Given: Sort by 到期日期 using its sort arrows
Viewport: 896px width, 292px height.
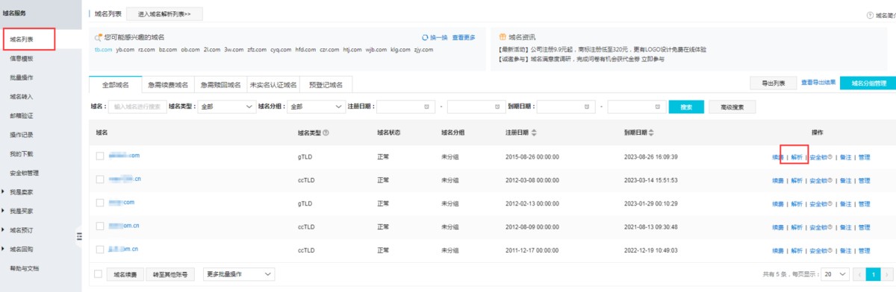Looking at the screenshot, I should (650, 132).
